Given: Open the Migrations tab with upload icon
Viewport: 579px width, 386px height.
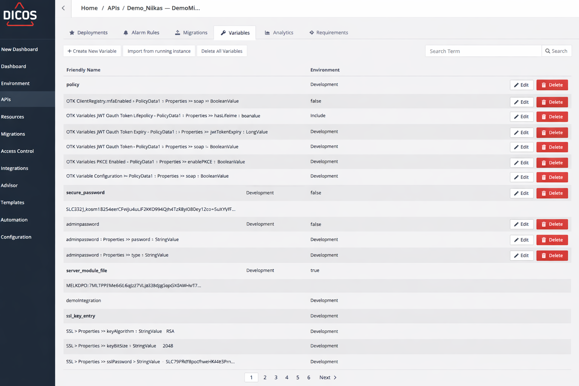Looking at the screenshot, I should click(x=191, y=33).
